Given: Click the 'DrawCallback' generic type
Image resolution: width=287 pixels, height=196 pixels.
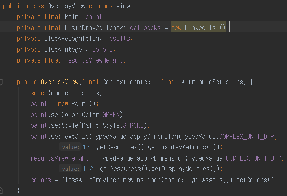Looking at the screenshot, I should pos(102,28).
